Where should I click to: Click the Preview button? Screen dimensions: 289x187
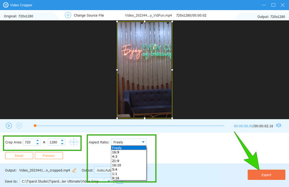click(x=49, y=156)
